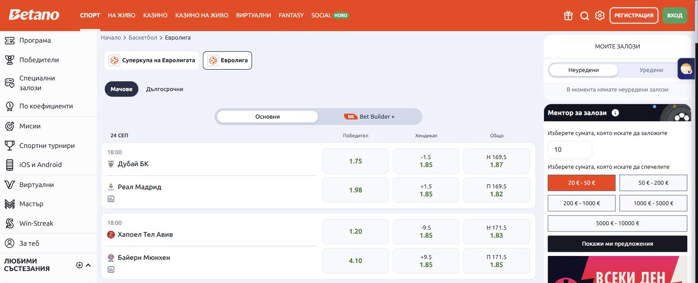Open the НА ЖИВО tab
This screenshot has width=698, height=283.
coord(122,15)
